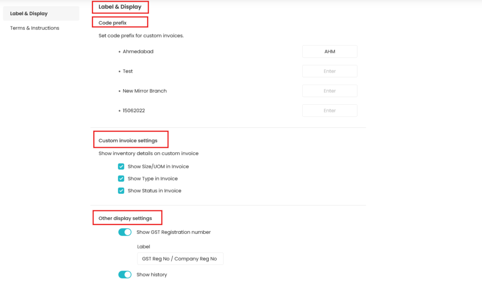Edit the GST Reg No / Company Reg No label
482x287 pixels.
click(x=180, y=258)
